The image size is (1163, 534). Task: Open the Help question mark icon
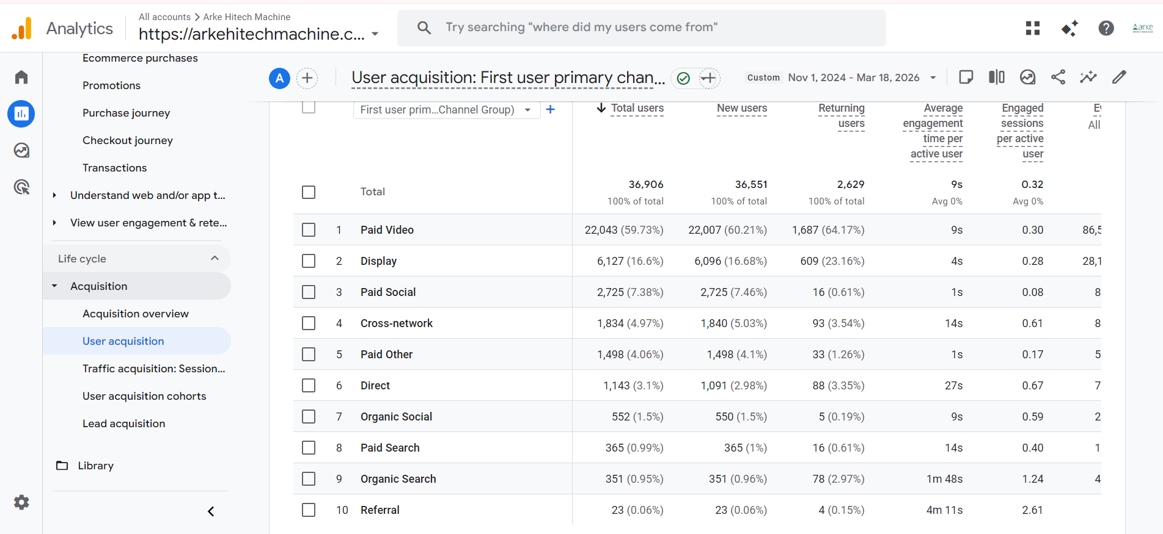[x=1106, y=28]
